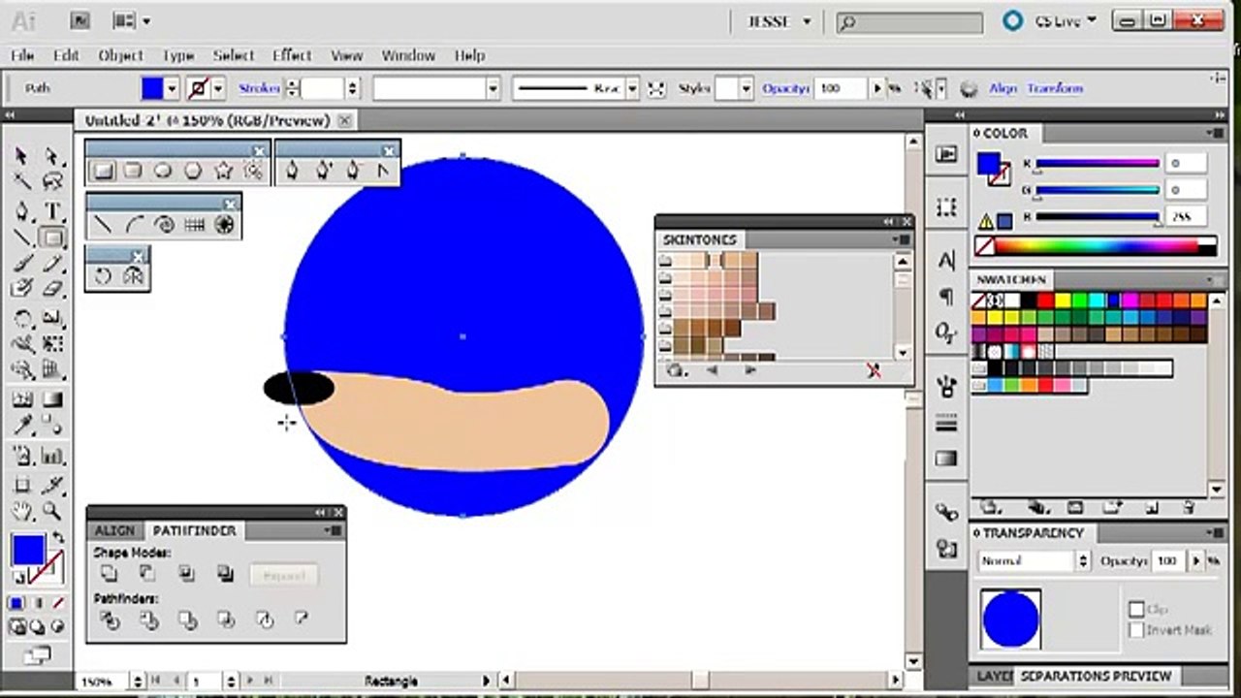Apply the Minus Back pathfinder
This screenshot has width=1241, height=698.
tap(302, 619)
